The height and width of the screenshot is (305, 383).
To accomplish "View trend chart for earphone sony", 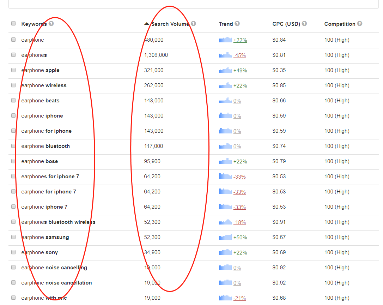I will 225,252.
